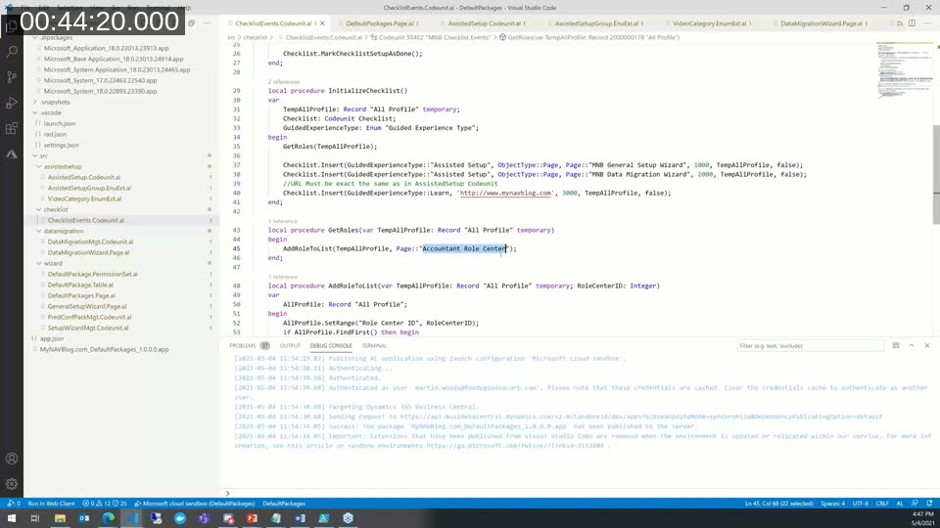Screen dimensions: 940x528
Task: Click the debug console filter input
Action: [x=810, y=345]
